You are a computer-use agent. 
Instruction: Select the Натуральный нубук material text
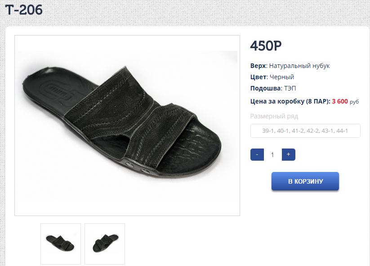point(299,66)
